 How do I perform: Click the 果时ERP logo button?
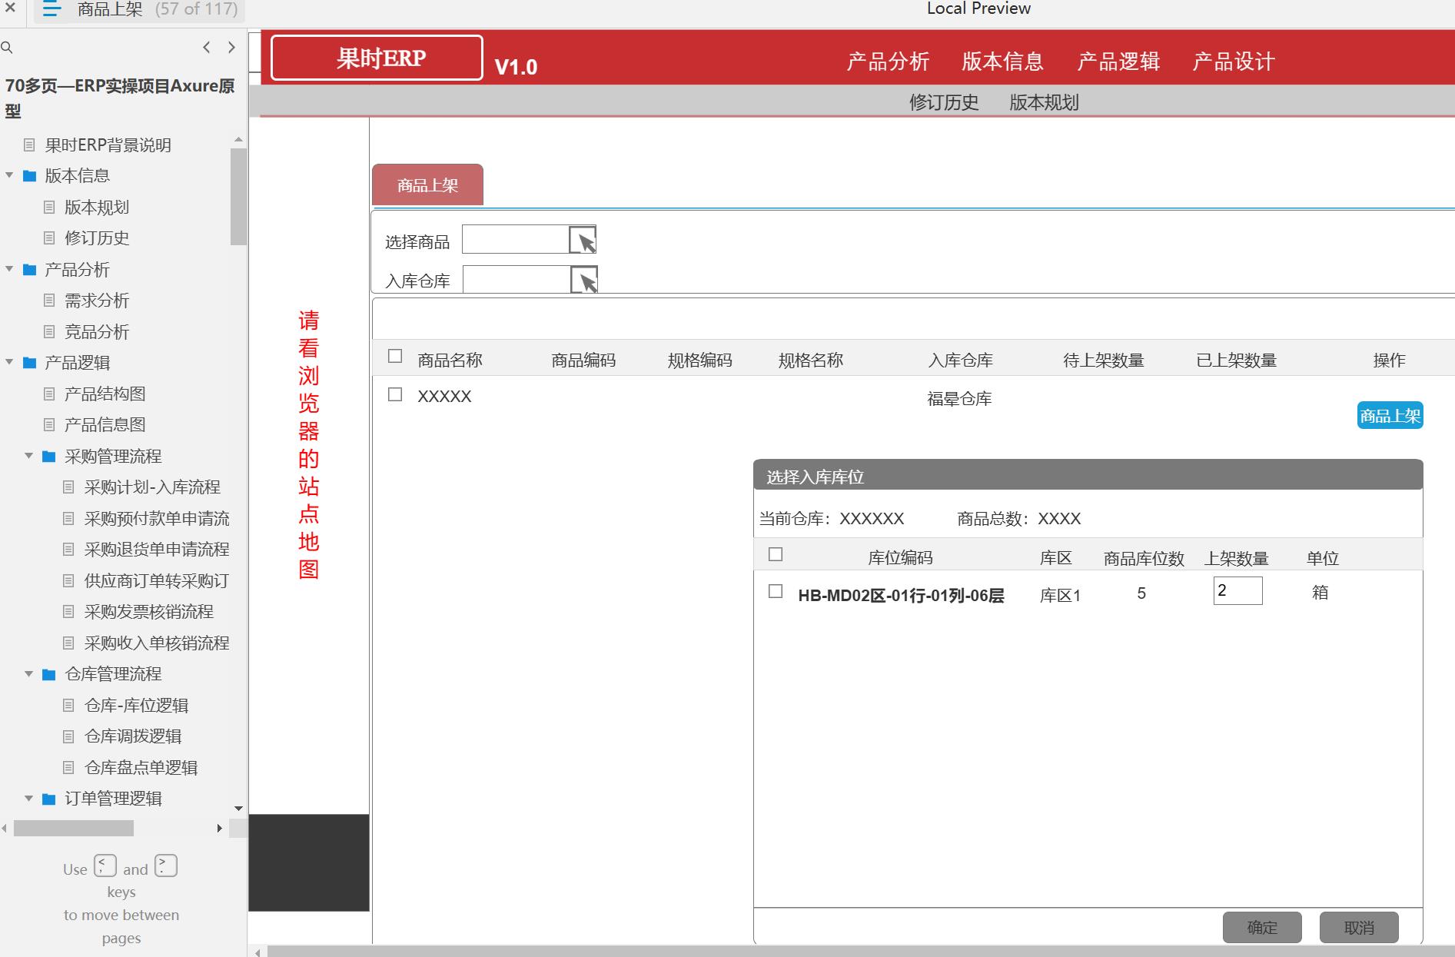click(x=377, y=58)
